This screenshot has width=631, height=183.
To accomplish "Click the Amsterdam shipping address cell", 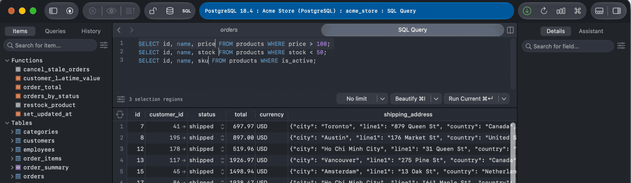I will tap(402, 172).
